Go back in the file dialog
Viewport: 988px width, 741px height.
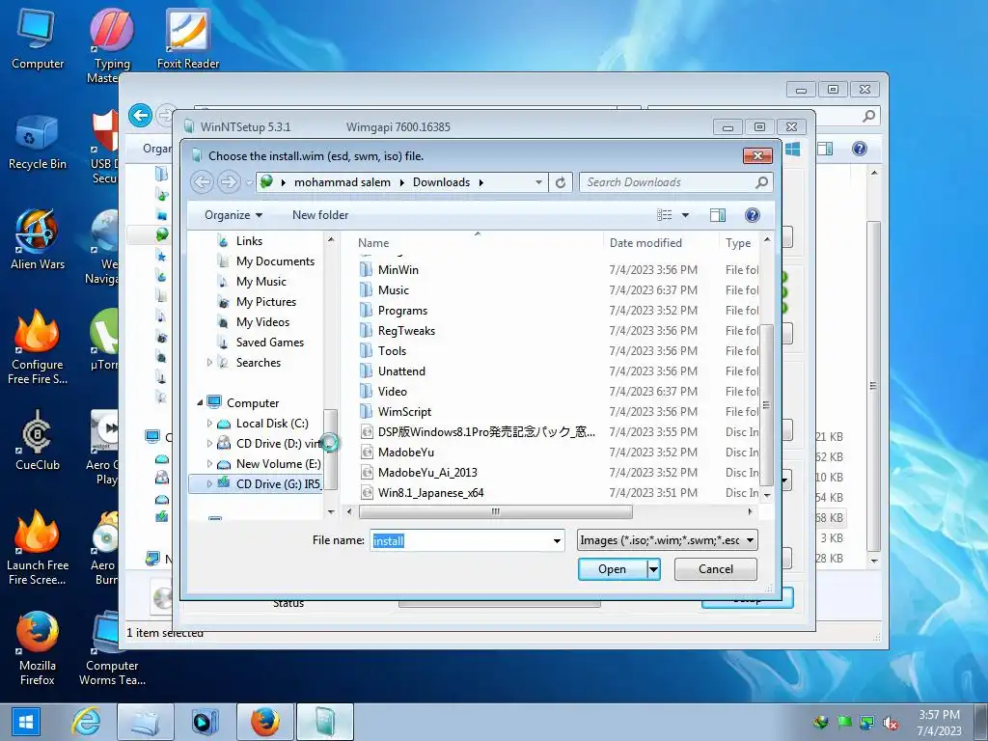click(203, 182)
